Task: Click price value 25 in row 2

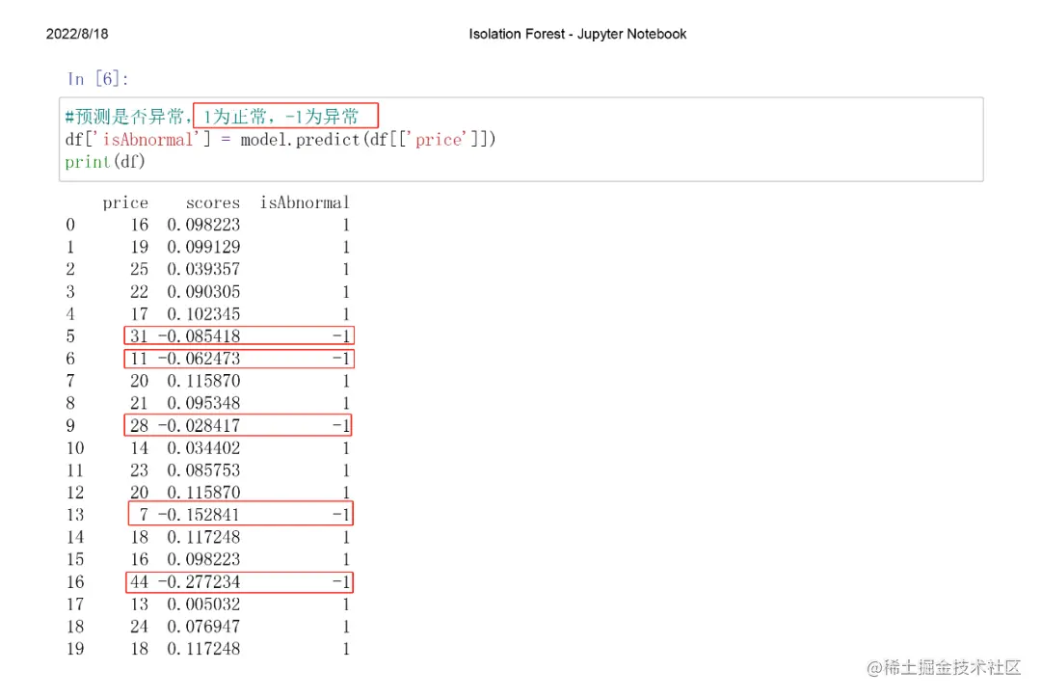Action: click(x=139, y=270)
